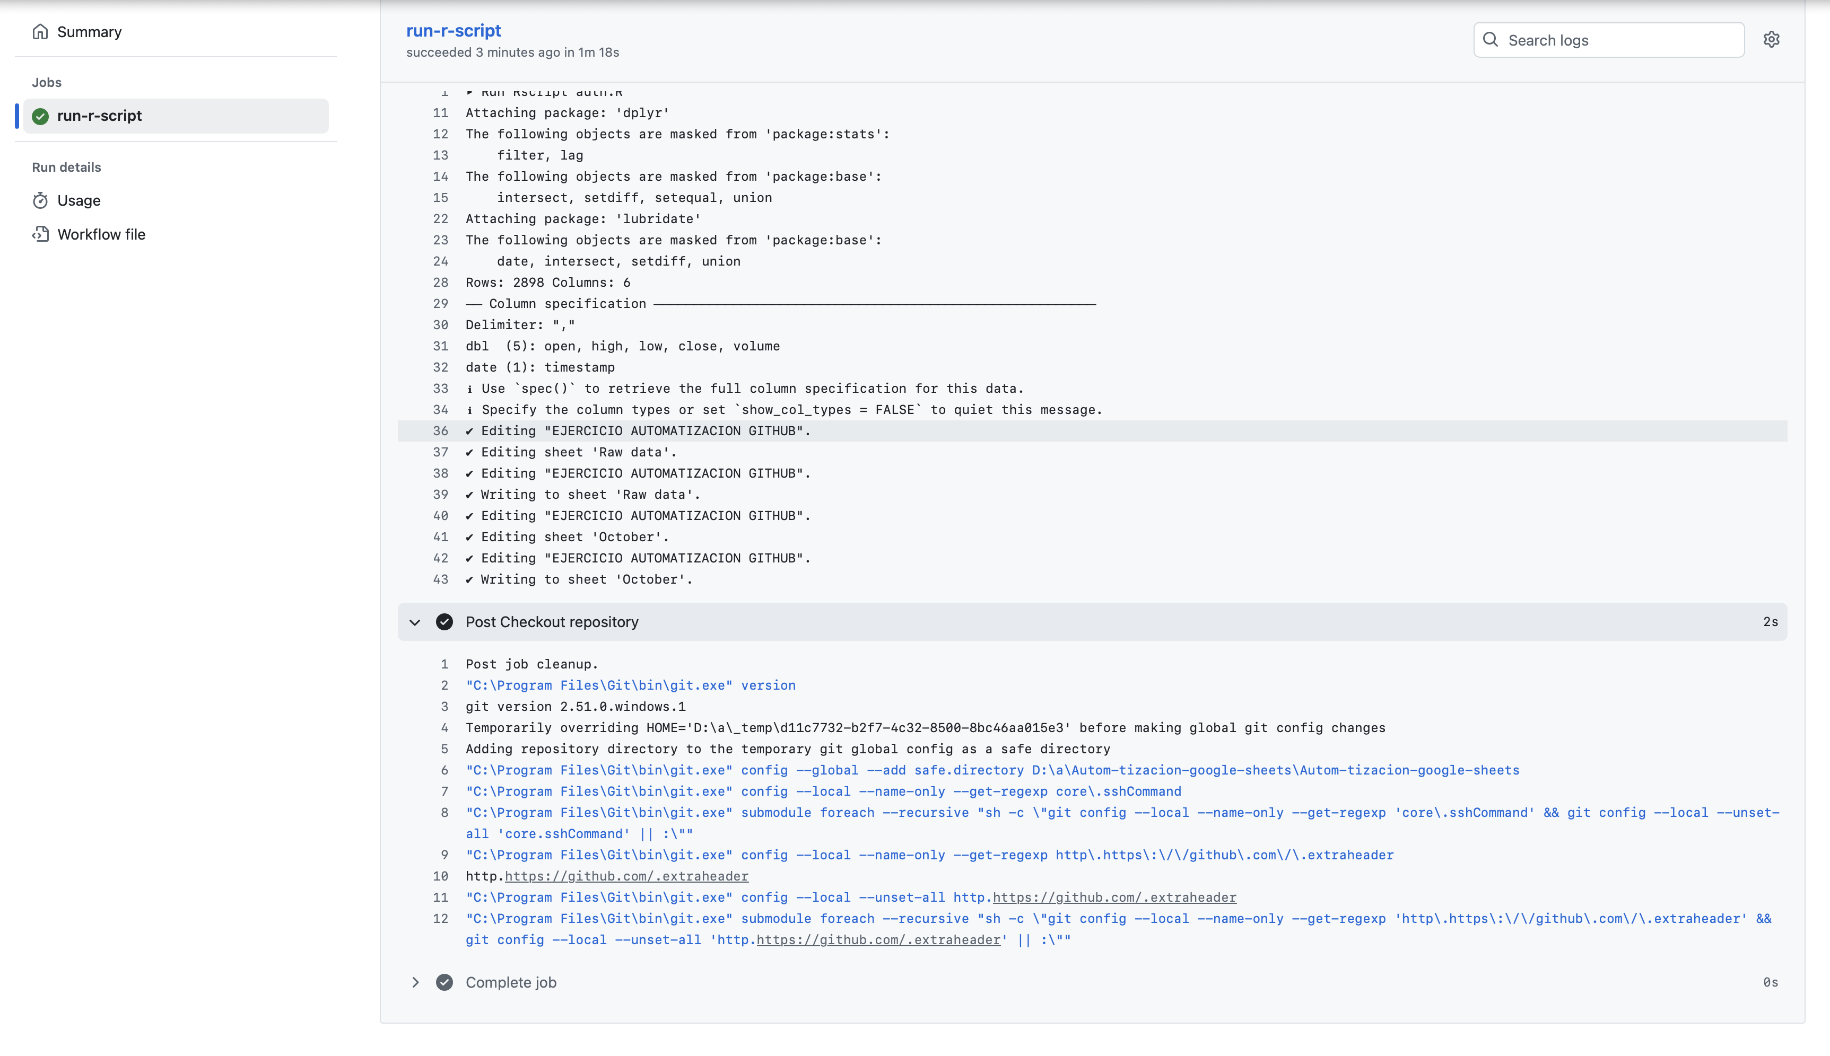Click Complete job checkmark status icon
This screenshot has width=1830, height=1056.
tap(444, 982)
